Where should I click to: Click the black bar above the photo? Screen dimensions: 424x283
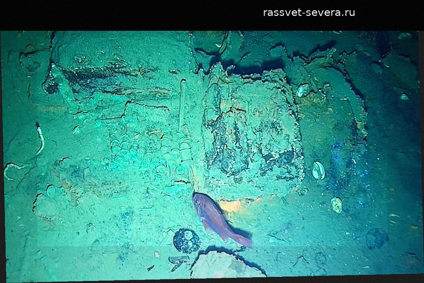[141, 14]
